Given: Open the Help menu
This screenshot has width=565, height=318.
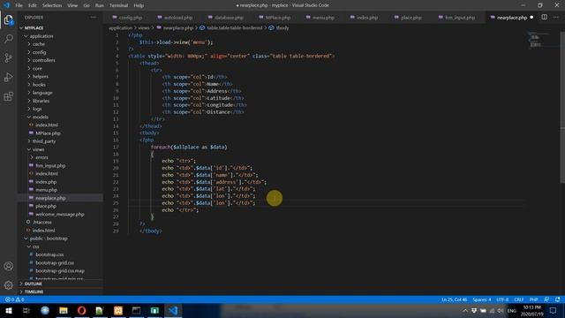Looking at the screenshot, I should 139,5.
